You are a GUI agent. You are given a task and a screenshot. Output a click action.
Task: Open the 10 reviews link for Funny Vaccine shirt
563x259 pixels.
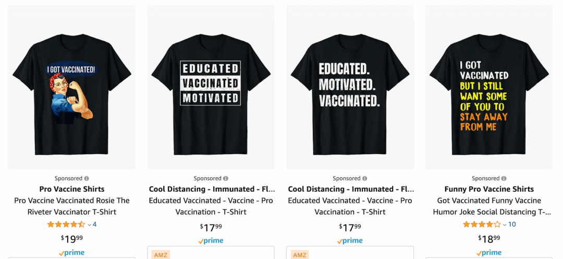pos(512,225)
